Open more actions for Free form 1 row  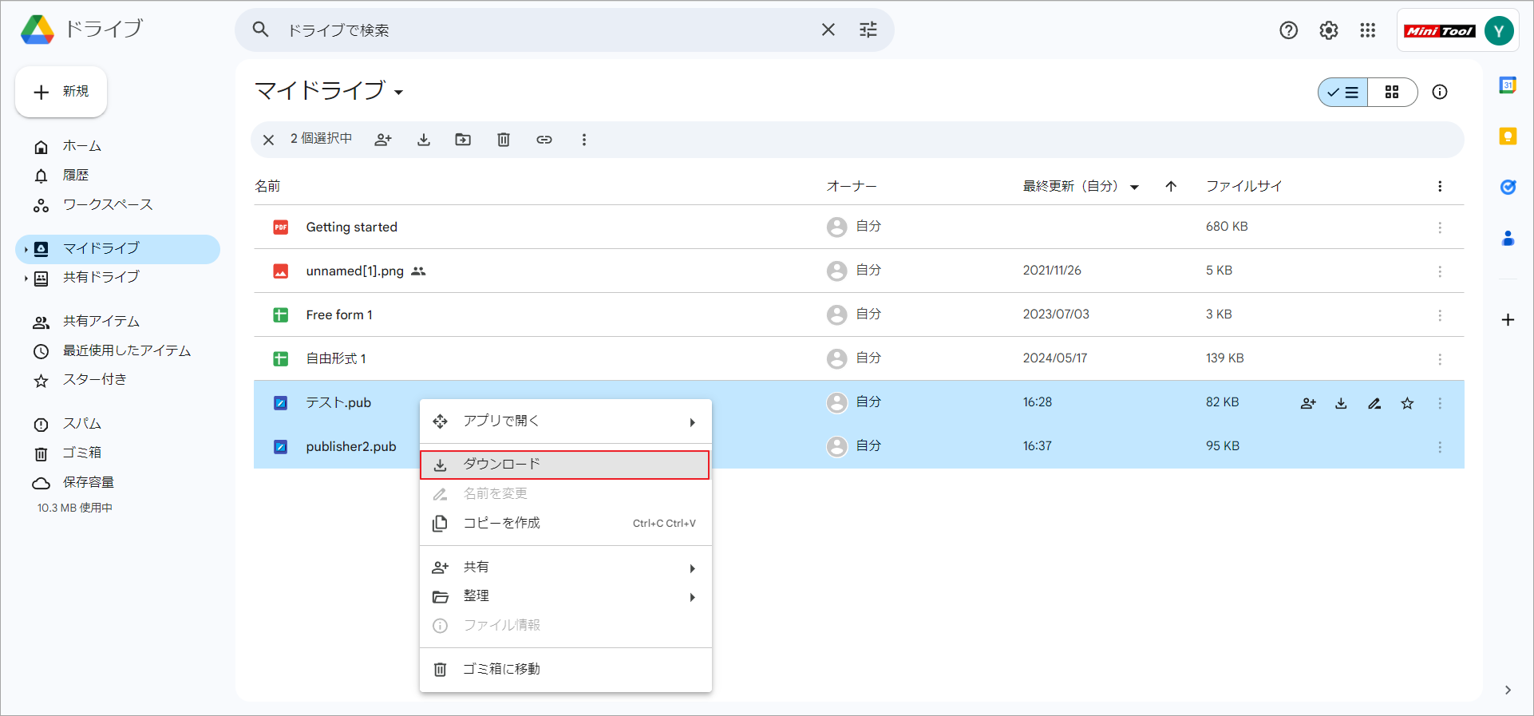1440,315
